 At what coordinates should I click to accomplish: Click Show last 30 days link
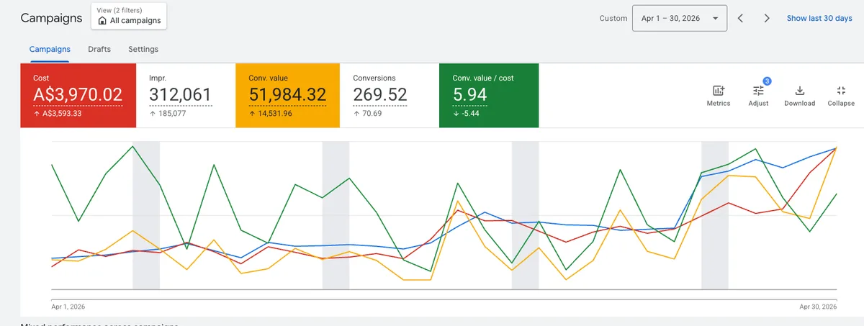coord(819,18)
